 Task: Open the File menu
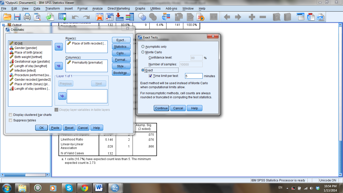[4, 8]
